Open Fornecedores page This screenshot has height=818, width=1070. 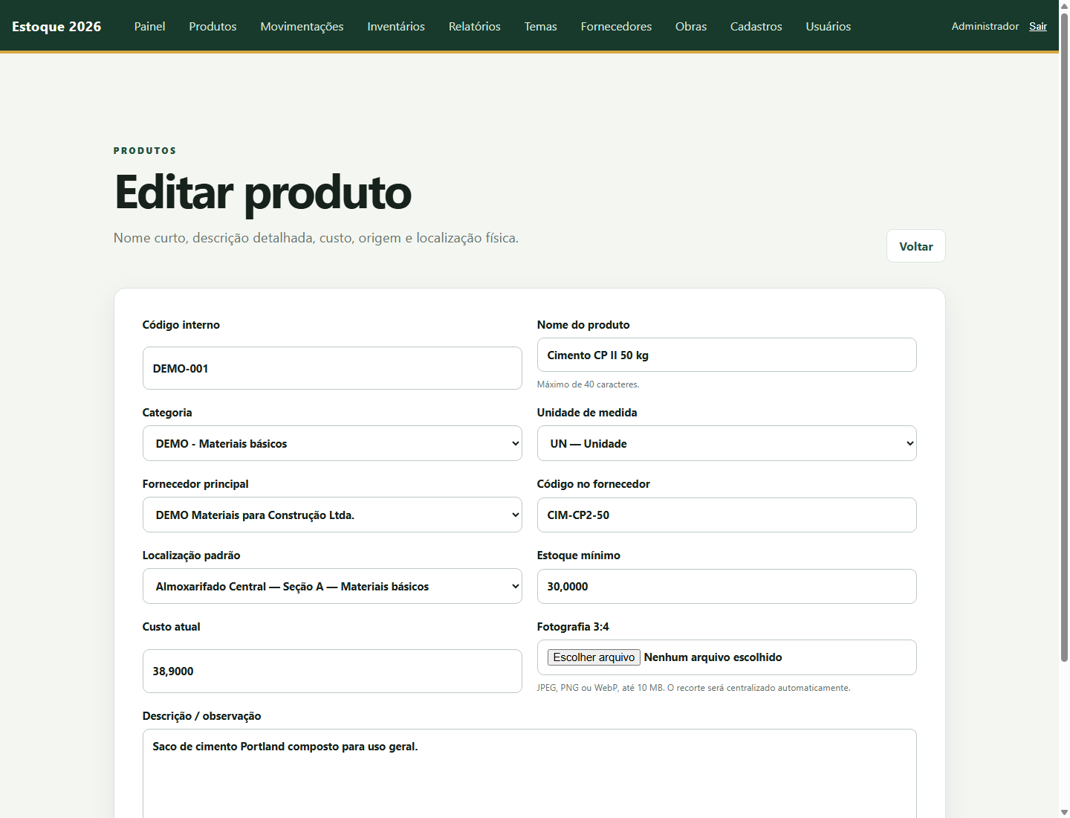tap(616, 26)
